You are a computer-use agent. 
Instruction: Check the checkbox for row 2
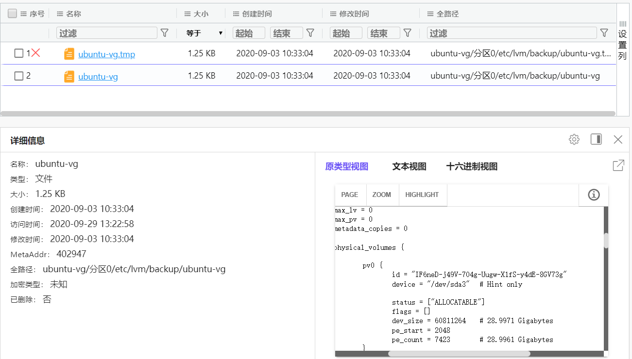18,76
